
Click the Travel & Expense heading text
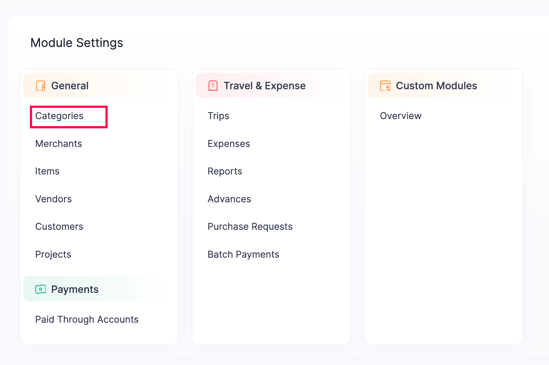[264, 86]
